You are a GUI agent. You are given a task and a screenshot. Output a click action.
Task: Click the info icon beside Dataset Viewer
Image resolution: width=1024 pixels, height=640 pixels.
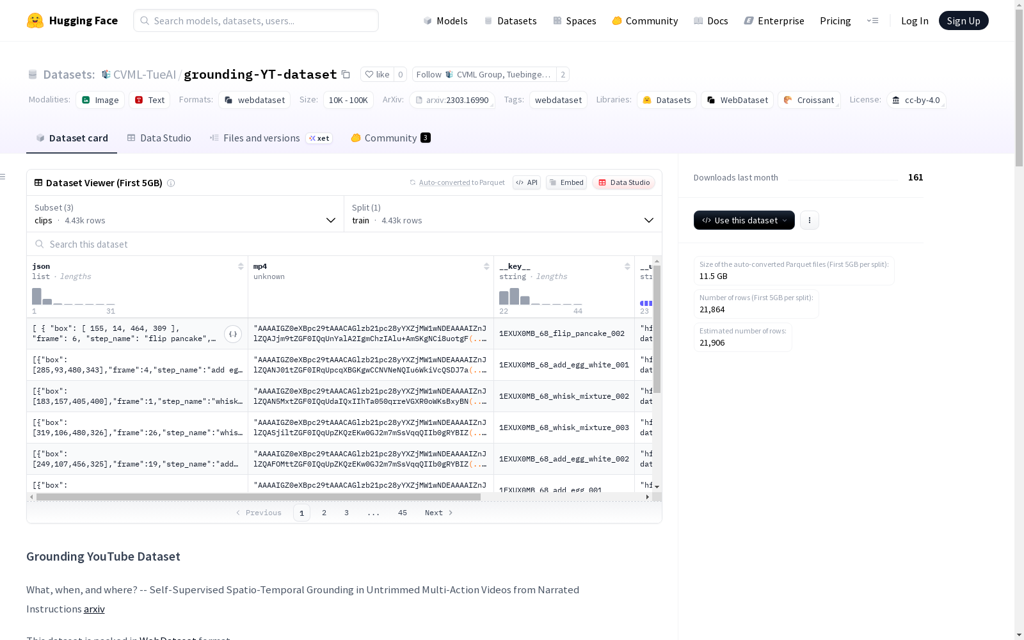171,183
